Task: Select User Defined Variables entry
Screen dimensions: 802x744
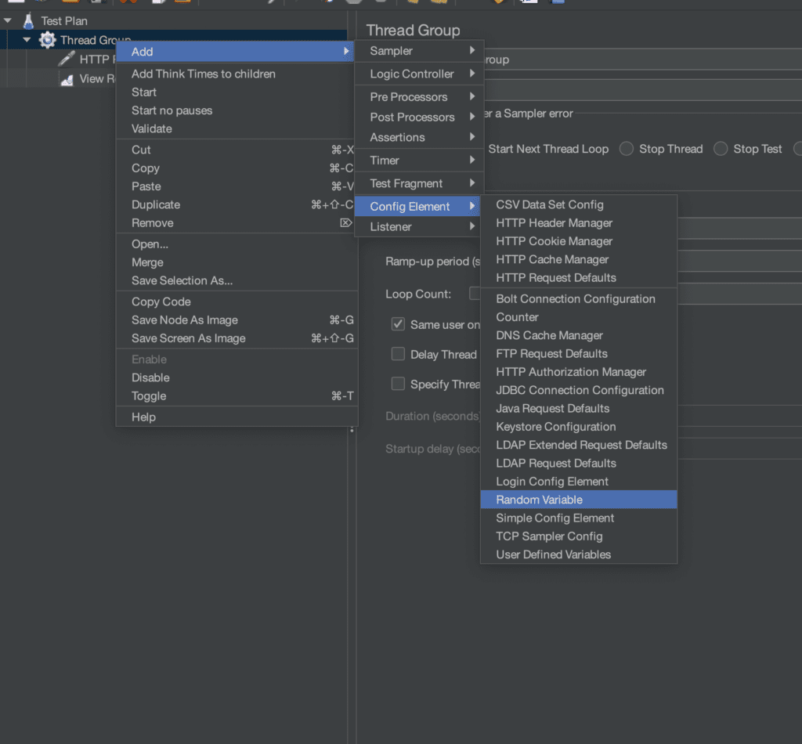Action: click(553, 554)
